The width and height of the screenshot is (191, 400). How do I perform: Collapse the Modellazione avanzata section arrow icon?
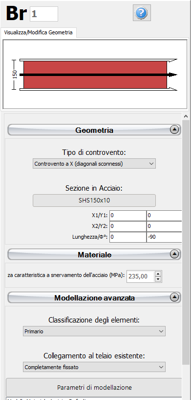[174, 297]
